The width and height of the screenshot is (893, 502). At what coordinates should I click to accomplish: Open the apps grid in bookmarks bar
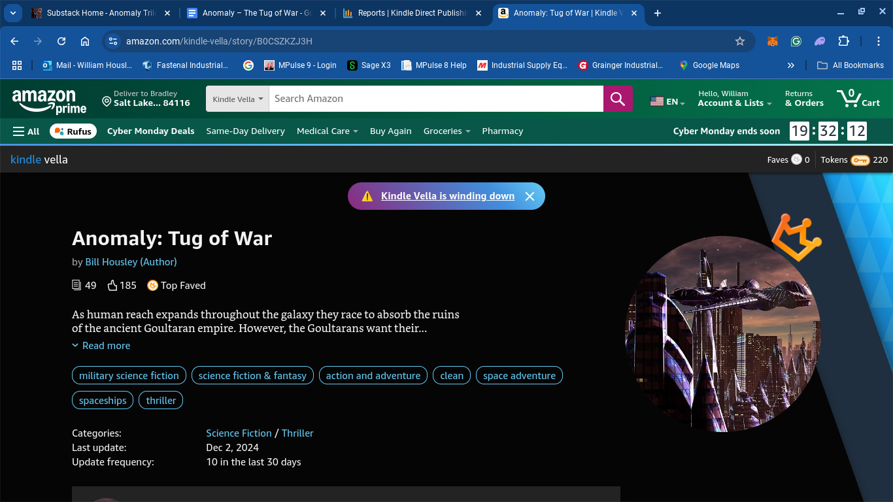17,65
